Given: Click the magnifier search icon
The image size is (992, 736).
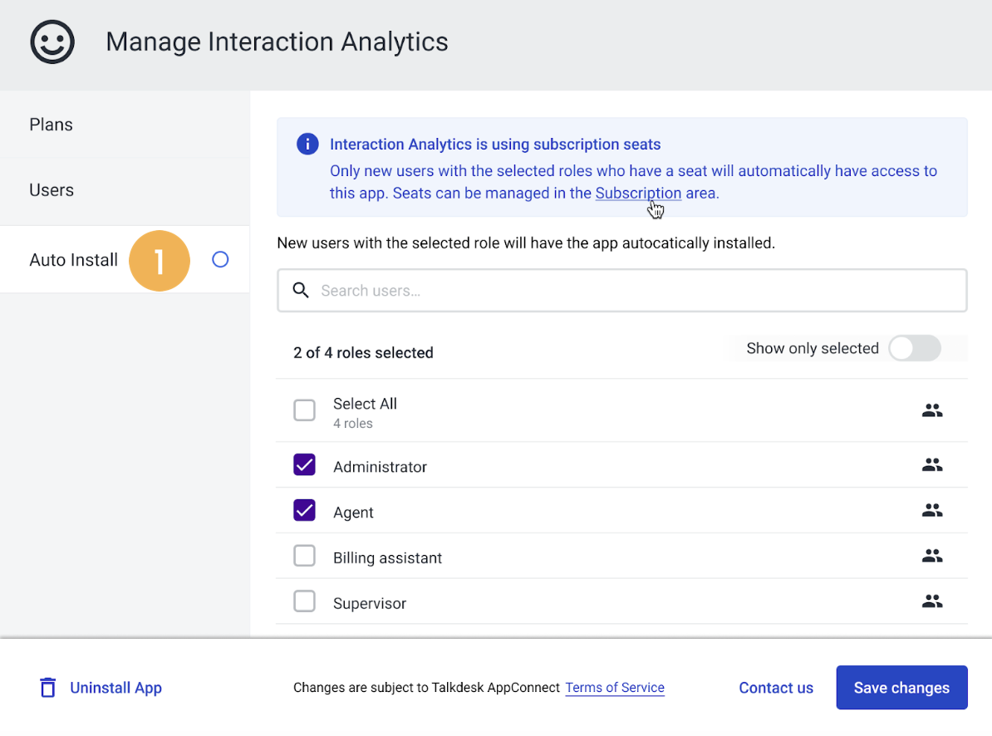Looking at the screenshot, I should pos(301,290).
